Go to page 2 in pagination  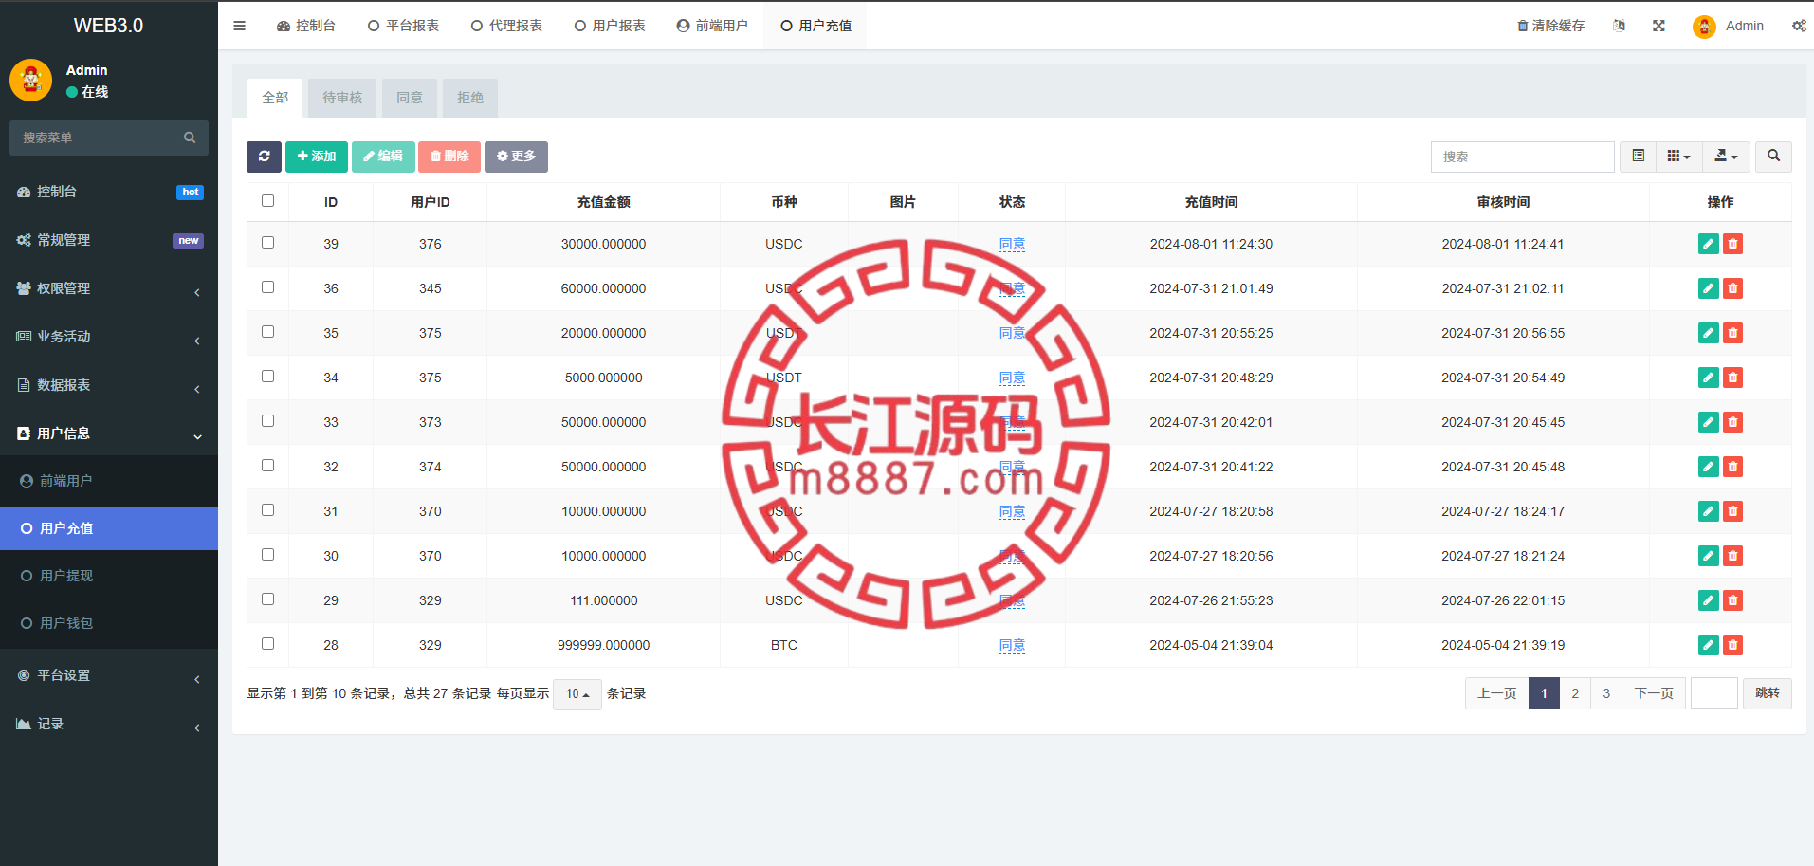(1575, 693)
